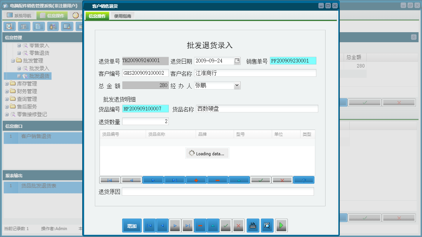Viewport: 422px width, 237px height.
Task: Switch to the 使用指南 tab in dialog
Action: click(x=123, y=16)
